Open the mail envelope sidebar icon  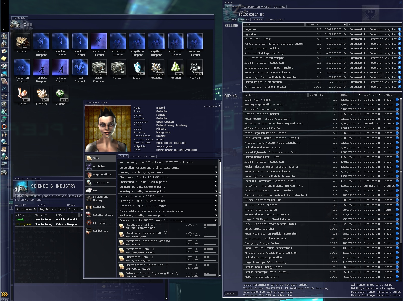(4, 51)
